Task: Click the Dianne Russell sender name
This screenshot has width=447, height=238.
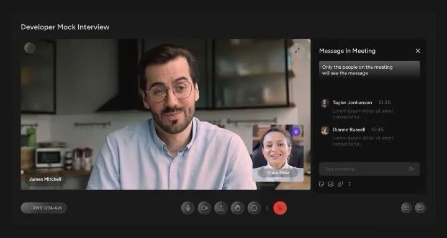Action: [349, 130]
